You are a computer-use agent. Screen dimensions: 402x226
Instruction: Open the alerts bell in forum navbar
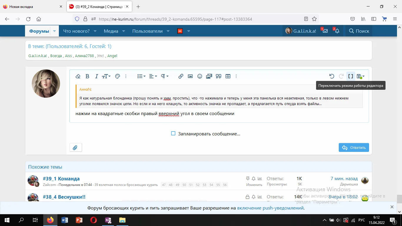pos(337,31)
